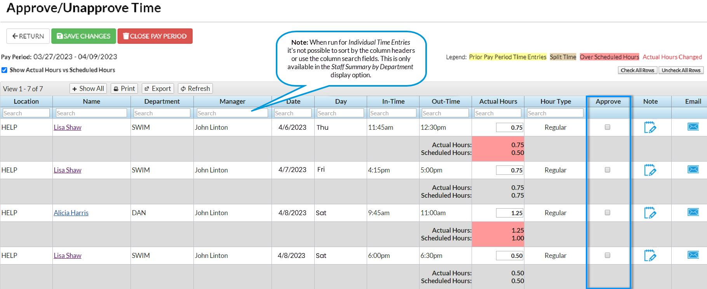Open Lisa Shaw link in 4/7/2023 row
The width and height of the screenshot is (707, 289).
[x=68, y=170]
